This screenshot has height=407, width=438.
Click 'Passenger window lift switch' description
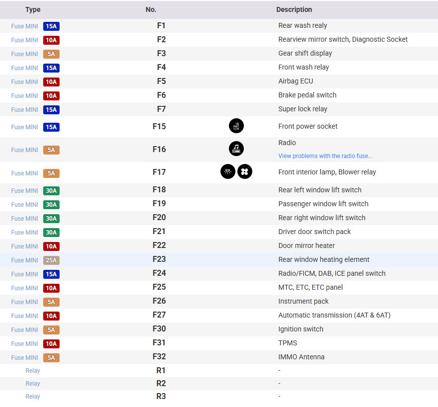coord(323,204)
